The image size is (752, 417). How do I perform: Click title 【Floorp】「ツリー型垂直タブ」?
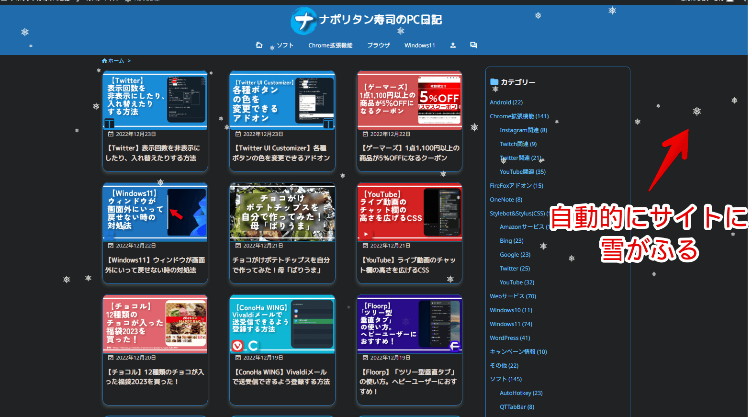(408, 382)
